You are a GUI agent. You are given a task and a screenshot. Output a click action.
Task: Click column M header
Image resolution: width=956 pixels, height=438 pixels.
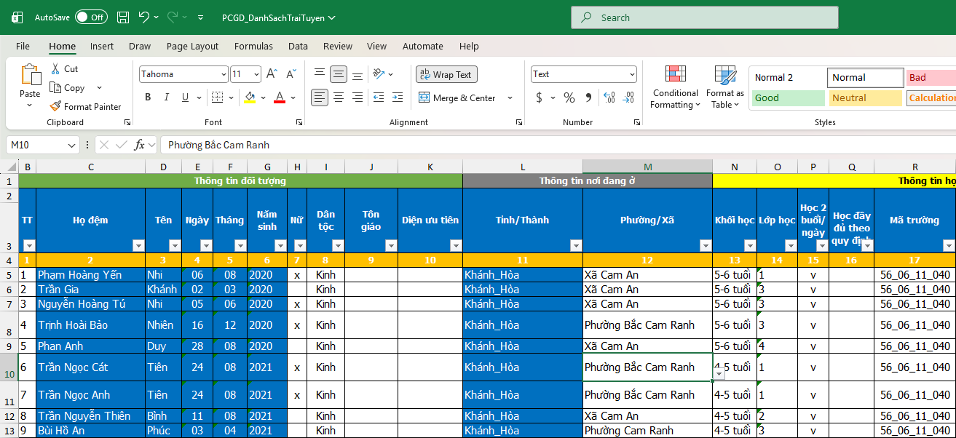648,167
